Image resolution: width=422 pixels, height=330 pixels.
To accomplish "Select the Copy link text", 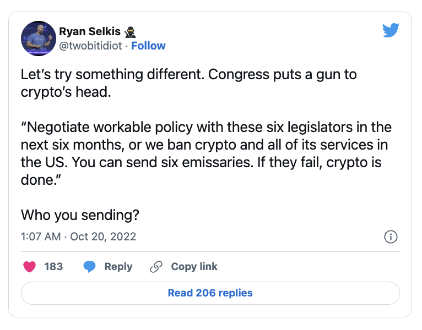I will [194, 267].
